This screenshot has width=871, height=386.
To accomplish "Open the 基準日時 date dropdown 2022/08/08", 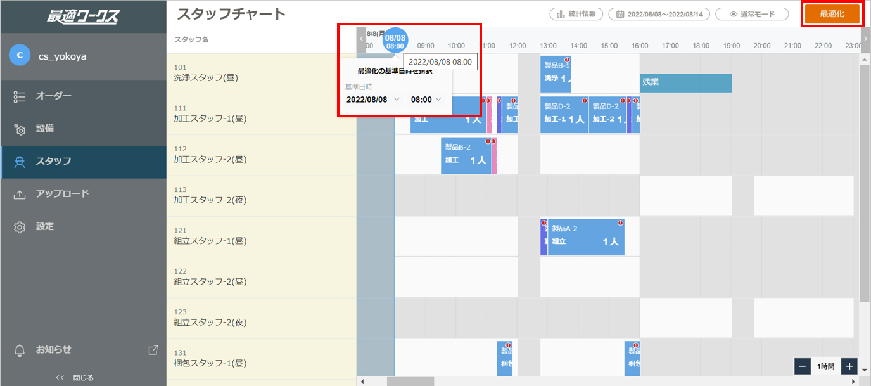I will click(373, 100).
